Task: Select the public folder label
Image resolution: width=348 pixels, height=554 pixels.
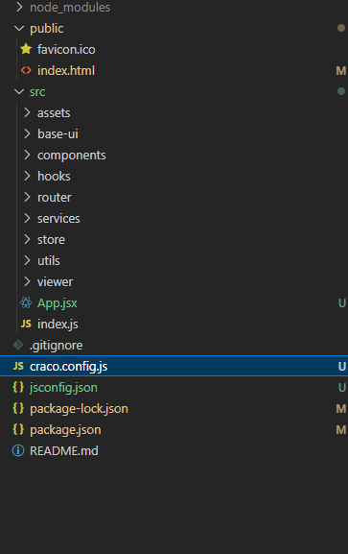Action: click(47, 29)
